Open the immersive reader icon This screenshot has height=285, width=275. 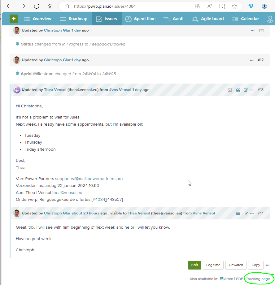click(x=222, y=6)
